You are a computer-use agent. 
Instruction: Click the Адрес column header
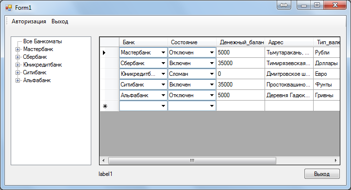click(289, 42)
